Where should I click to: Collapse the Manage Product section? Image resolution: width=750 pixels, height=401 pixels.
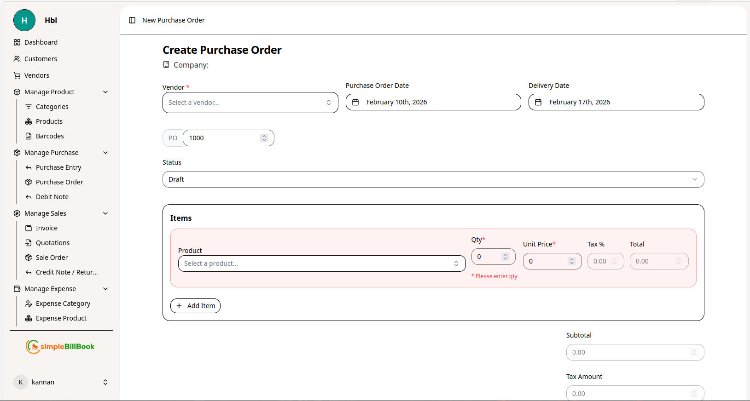click(x=105, y=92)
